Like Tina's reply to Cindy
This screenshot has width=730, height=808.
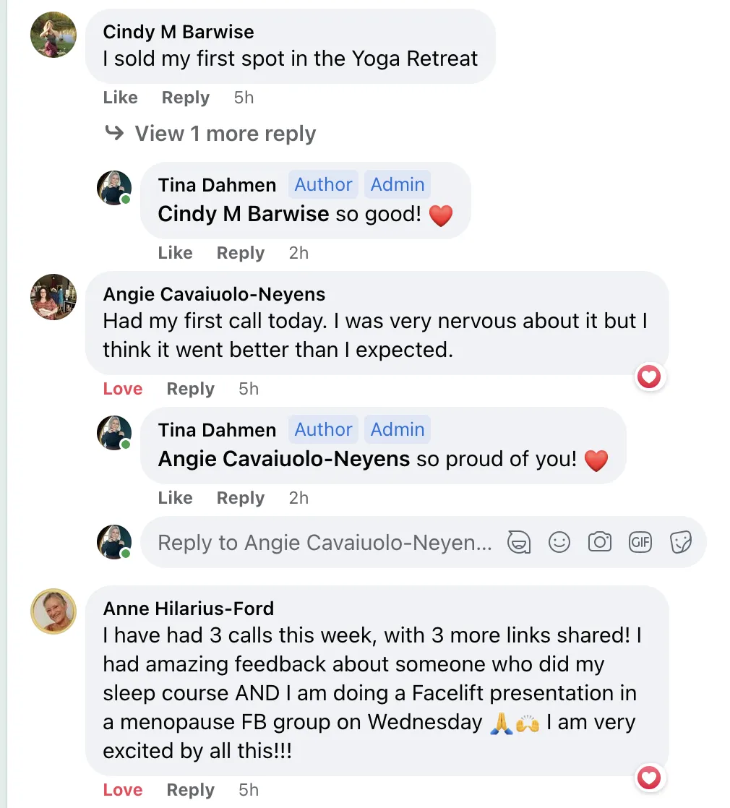175,253
